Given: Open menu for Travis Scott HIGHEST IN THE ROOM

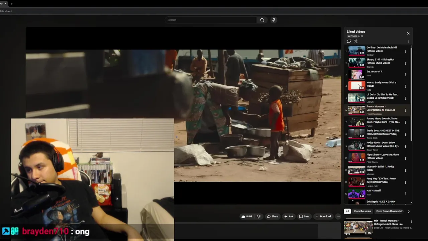Looking at the screenshot, I should click(x=405, y=134).
